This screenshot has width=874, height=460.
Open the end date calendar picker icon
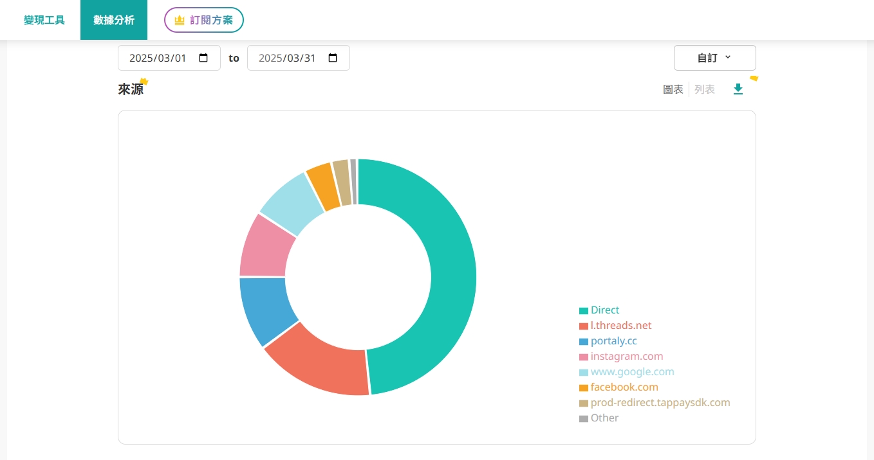point(333,58)
